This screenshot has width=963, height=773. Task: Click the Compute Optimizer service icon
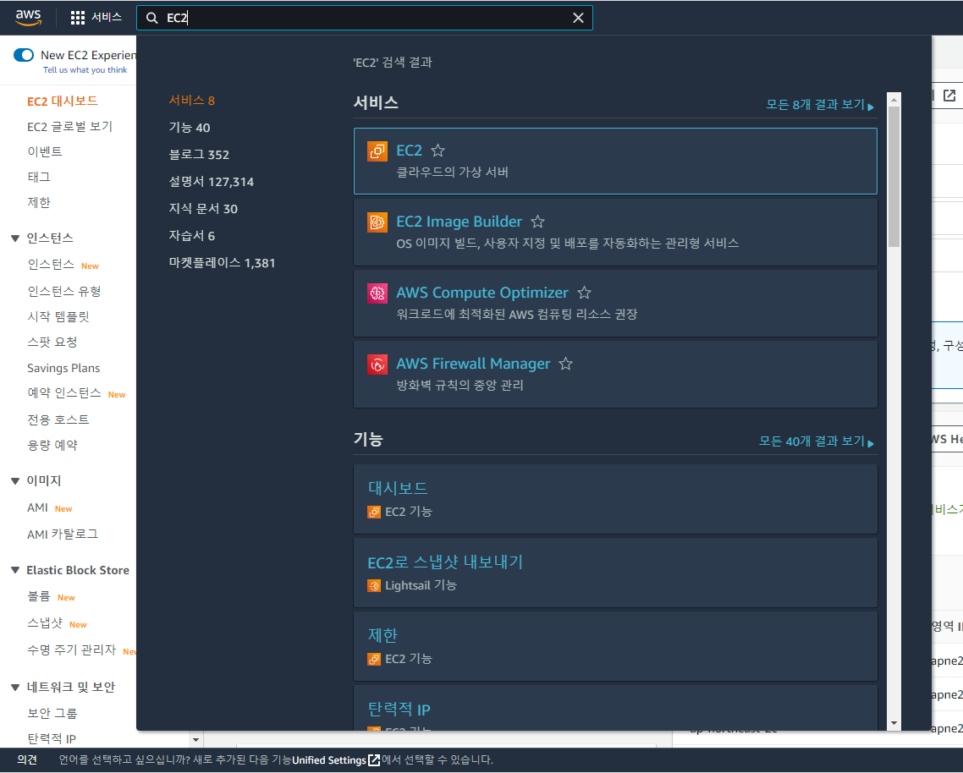(x=377, y=293)
